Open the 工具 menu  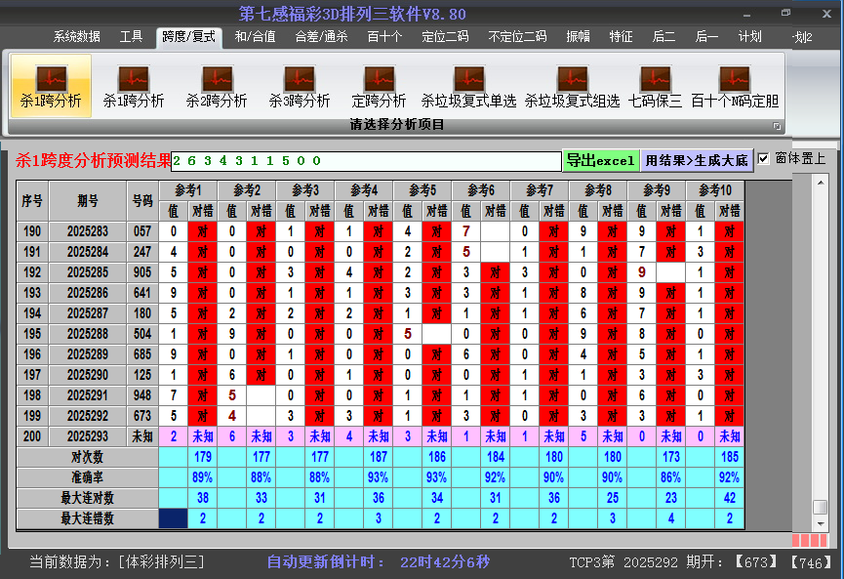(132, 36)
